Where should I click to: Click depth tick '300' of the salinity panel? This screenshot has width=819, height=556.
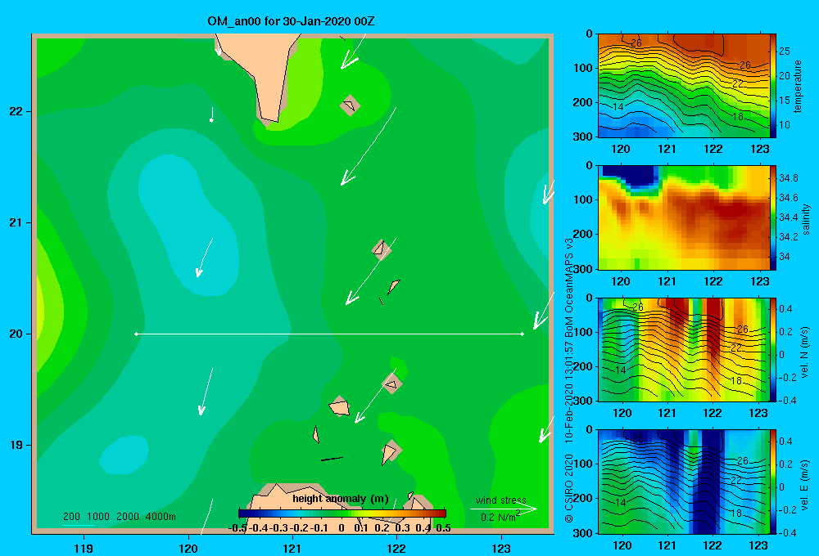[583, 269]
